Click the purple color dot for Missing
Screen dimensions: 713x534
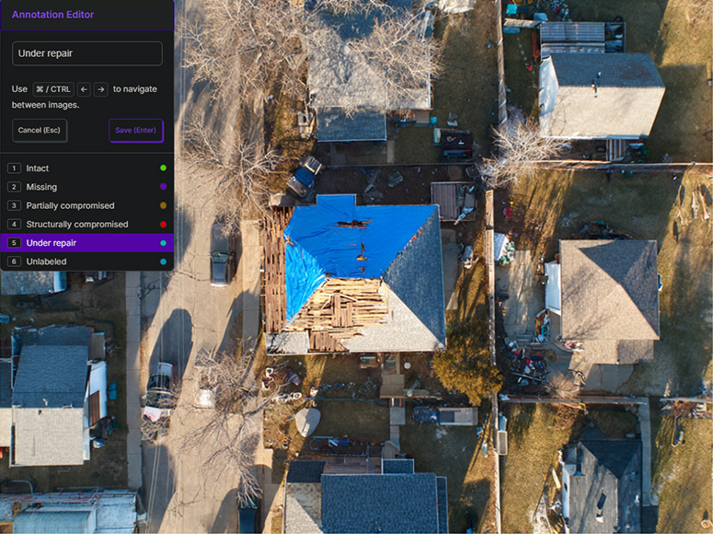click(x=163, y=187)
